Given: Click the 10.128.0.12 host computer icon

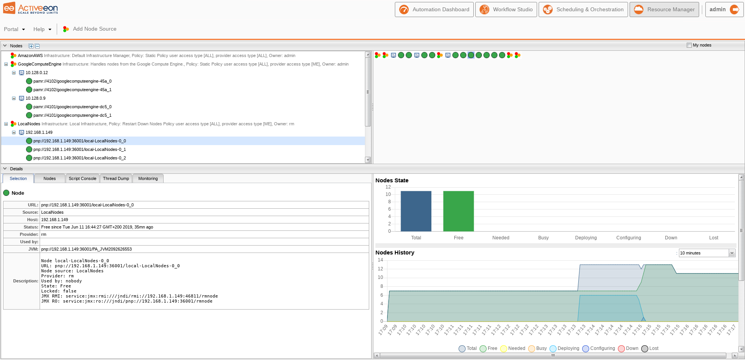Looking at the screenshot, I should 21,73.
